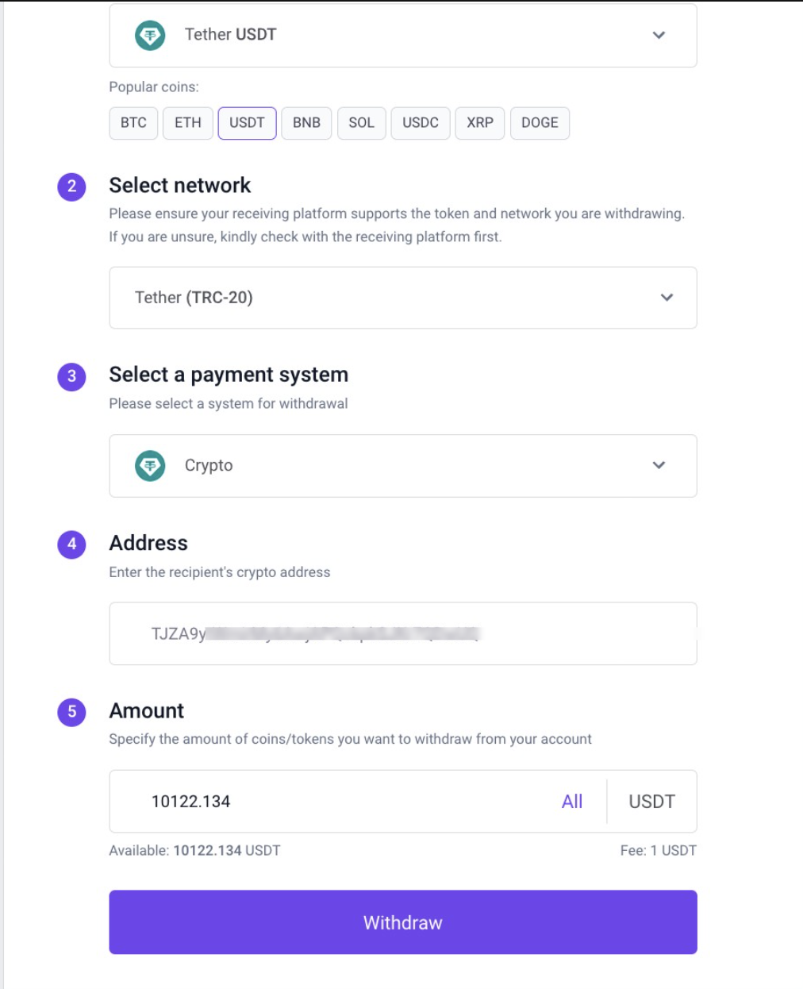Select the USDC popular coin chip
The height and width of the screenshot is (989, 803).
coord(421,123)
